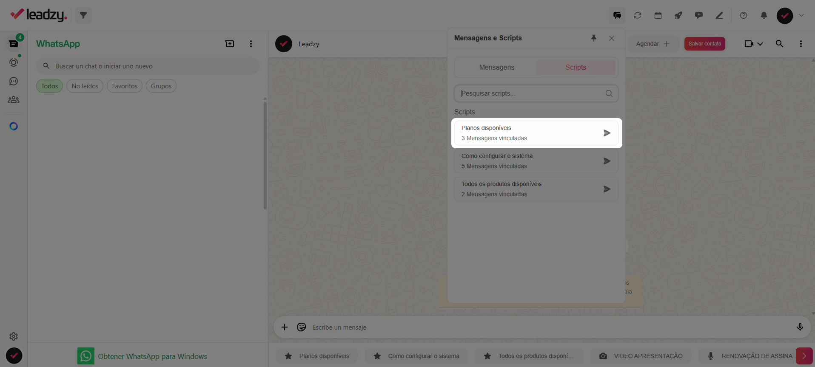Open the Communities icon in left sidebar
The height and width of the screenshot is (367, 815).
pyautogui.click(x=14, y=99)
